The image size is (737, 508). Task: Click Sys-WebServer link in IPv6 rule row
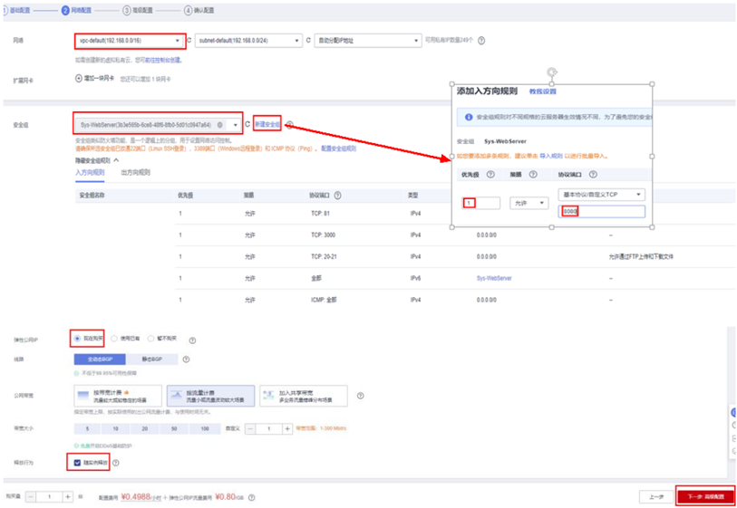pos(494,278)
